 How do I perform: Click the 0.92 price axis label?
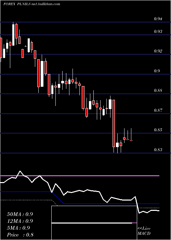[x=158, y=51]
